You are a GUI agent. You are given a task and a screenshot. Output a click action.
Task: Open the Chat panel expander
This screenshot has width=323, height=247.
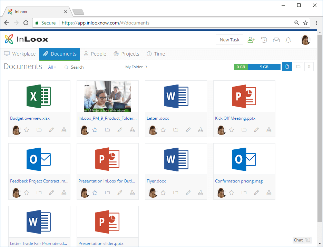tap(308, 240)
